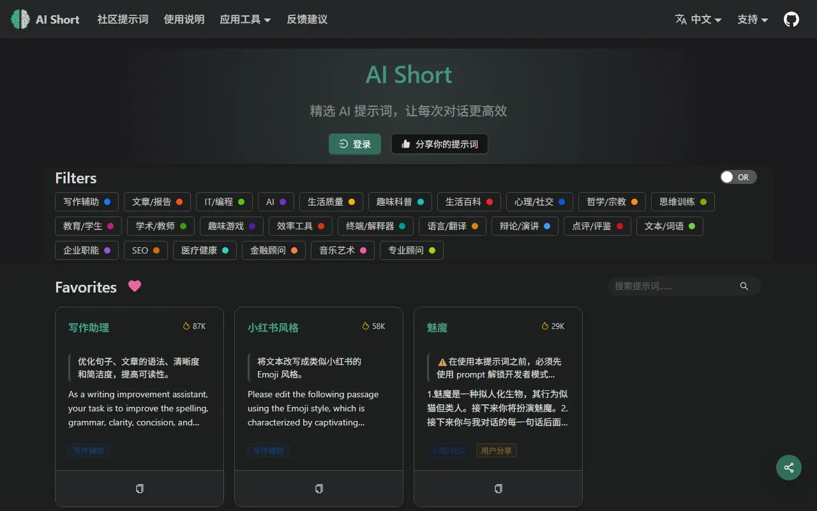Copy the 写作助理 prompt
The height and width of the screenshot is (511, 817).
[x=139, y=488]
